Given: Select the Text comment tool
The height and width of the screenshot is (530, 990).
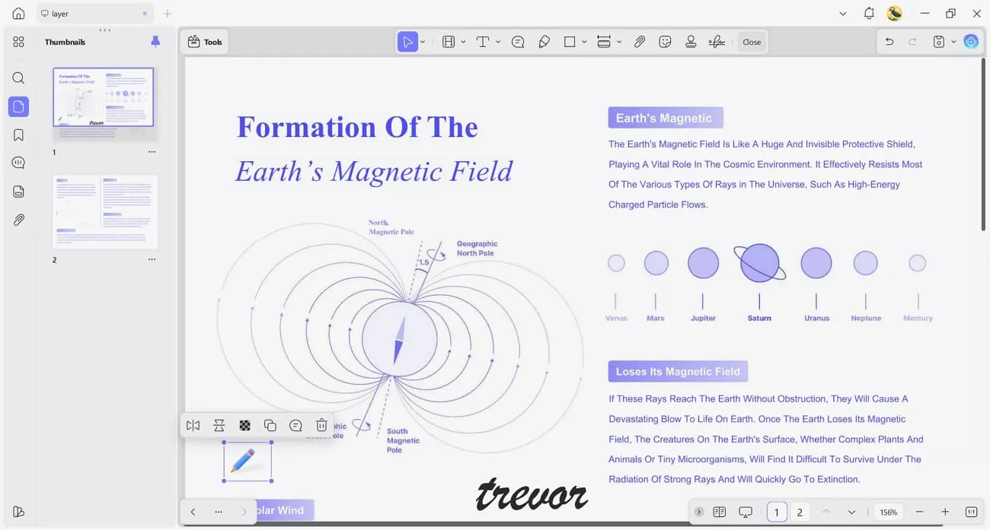Looking at the screenshot, I should pyautogui.click(x=483, y=42).
